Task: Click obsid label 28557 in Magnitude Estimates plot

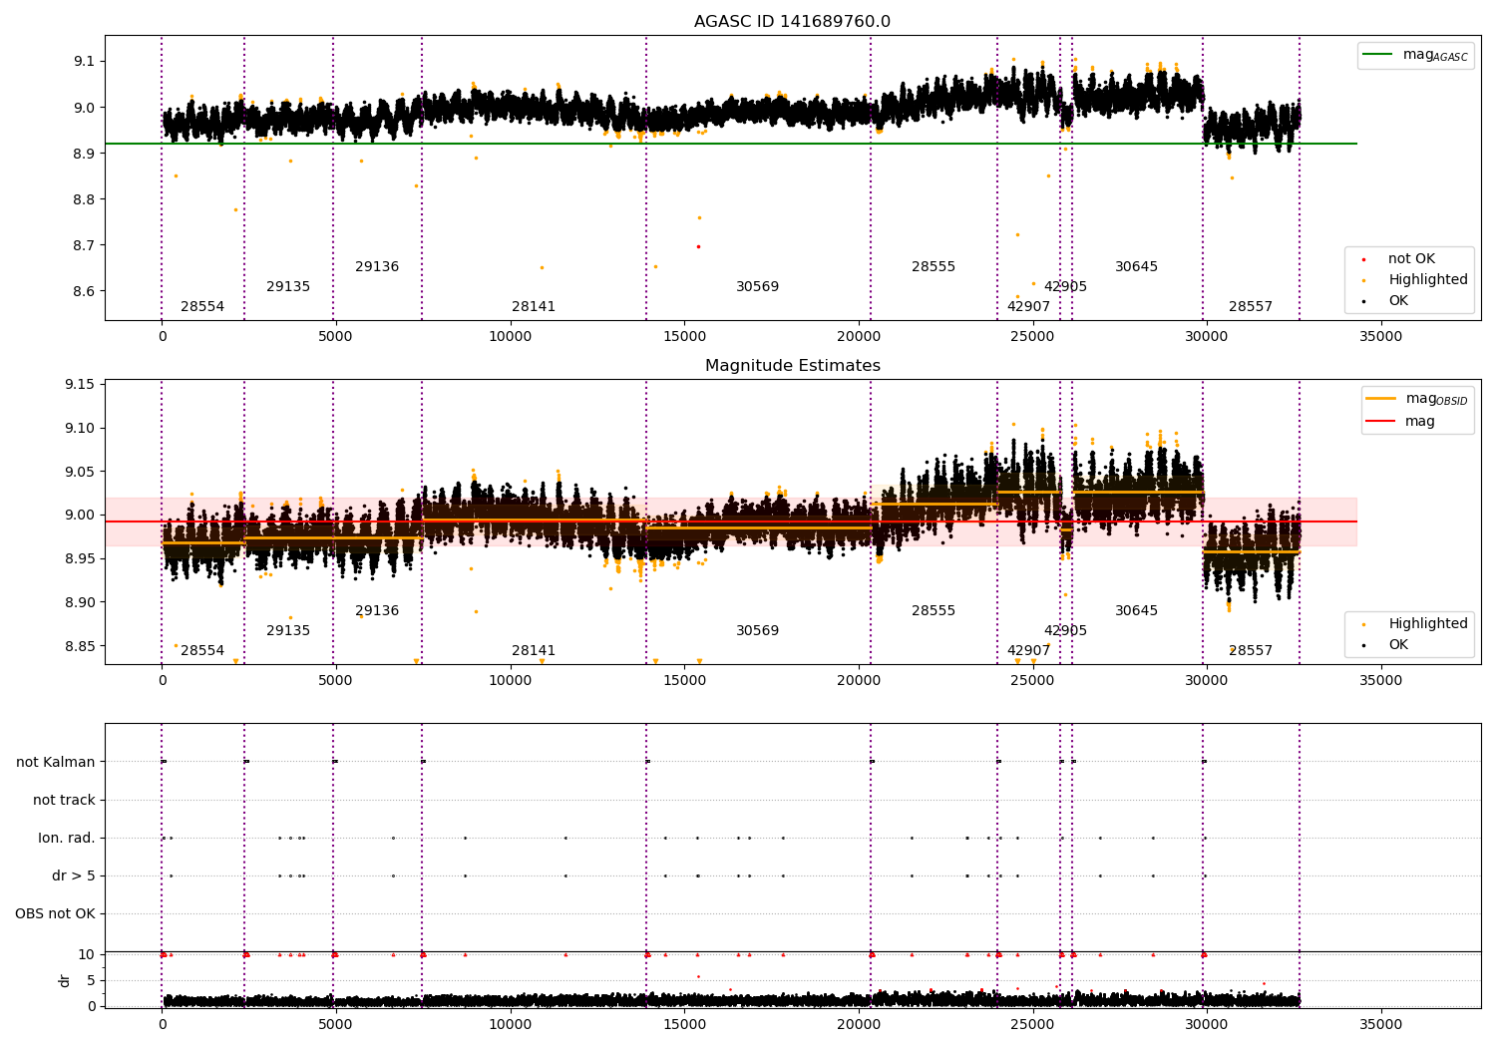Action: click(x=1251, y=650)
